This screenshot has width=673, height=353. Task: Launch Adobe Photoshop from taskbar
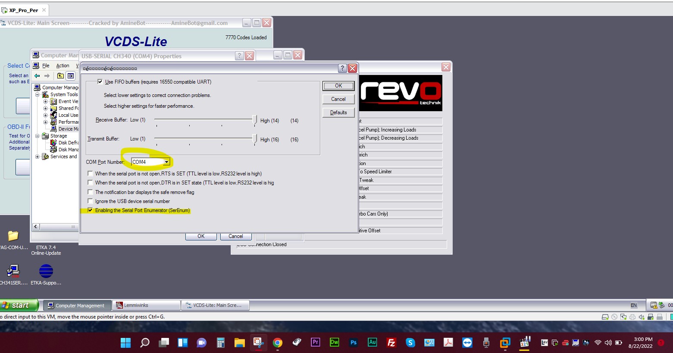(x=354, y=343)
